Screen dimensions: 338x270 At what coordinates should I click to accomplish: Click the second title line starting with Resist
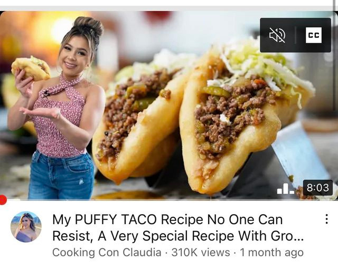(178, 236)
